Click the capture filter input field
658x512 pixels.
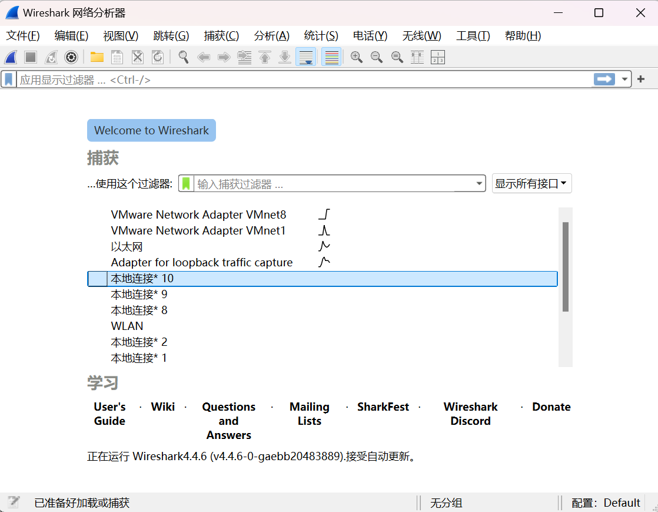point(334,184)
